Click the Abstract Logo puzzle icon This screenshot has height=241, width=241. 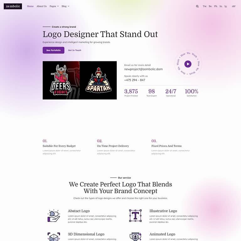pos(54,216)
